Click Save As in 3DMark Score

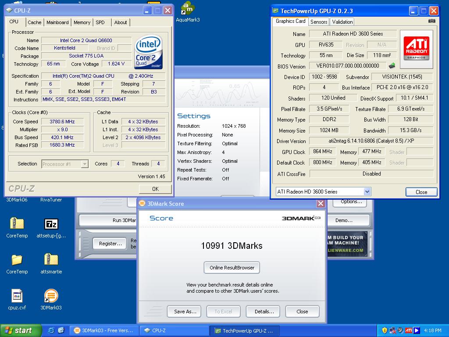[x=185, y=312]
